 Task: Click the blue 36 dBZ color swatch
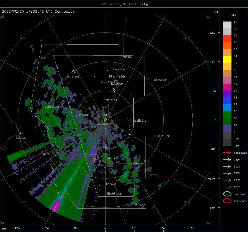227,101
